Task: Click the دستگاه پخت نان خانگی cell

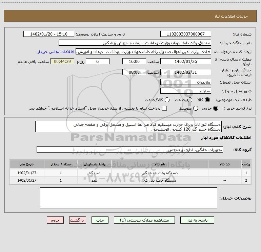Action: coord(159,173)
